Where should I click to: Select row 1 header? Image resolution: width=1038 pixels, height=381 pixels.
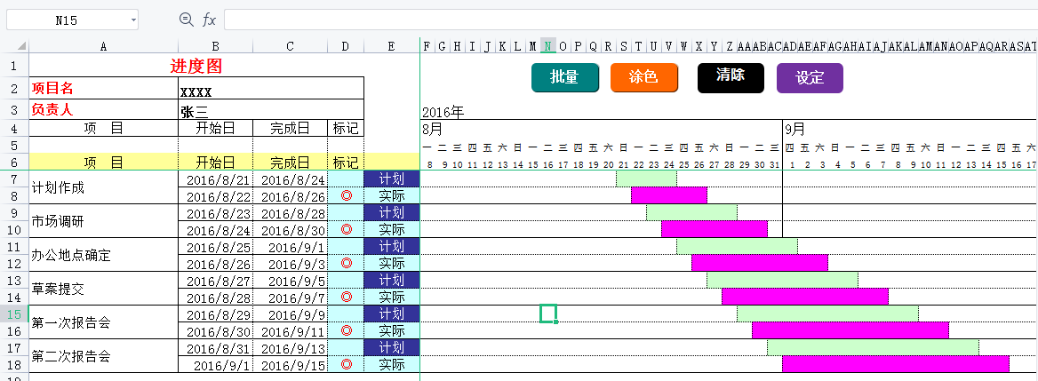[14, 66]
